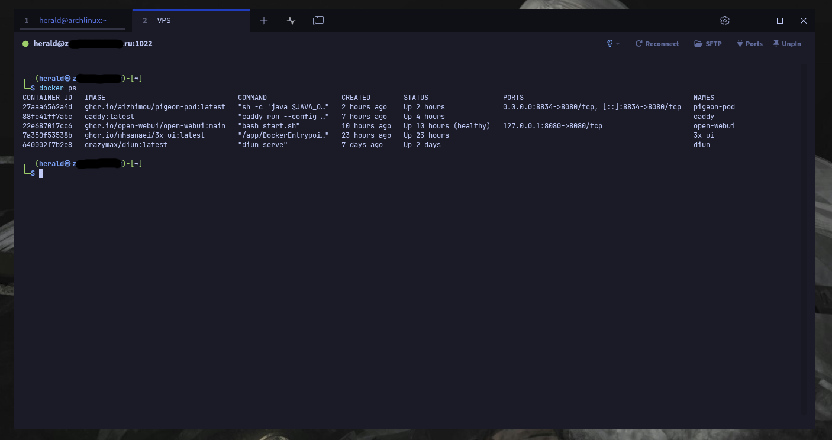Click the IMAGE column header
832x440 pixels.
[95, 98]
